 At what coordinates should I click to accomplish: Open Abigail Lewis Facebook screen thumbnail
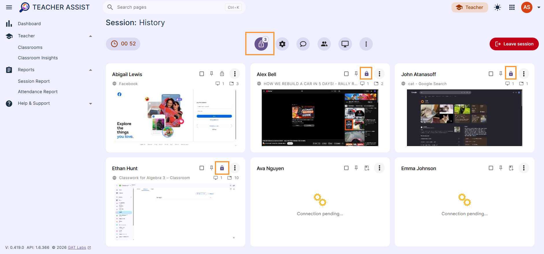point(175,117)
